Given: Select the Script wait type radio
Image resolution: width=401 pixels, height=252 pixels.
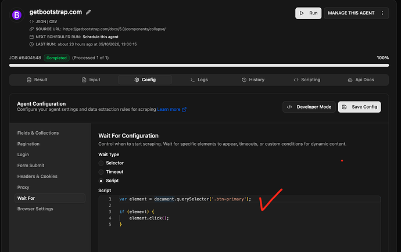Looking at the screenshot, I should pos(101,181).
